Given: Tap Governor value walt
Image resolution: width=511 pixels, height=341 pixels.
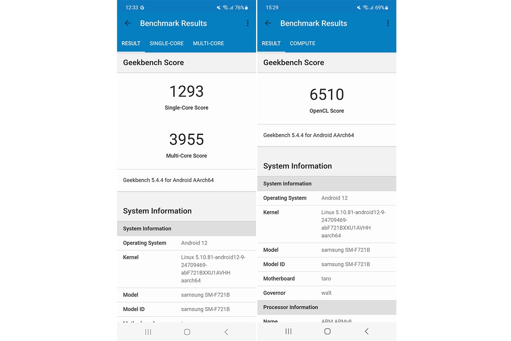Looking at the screenshot, I should pos(326,293).
